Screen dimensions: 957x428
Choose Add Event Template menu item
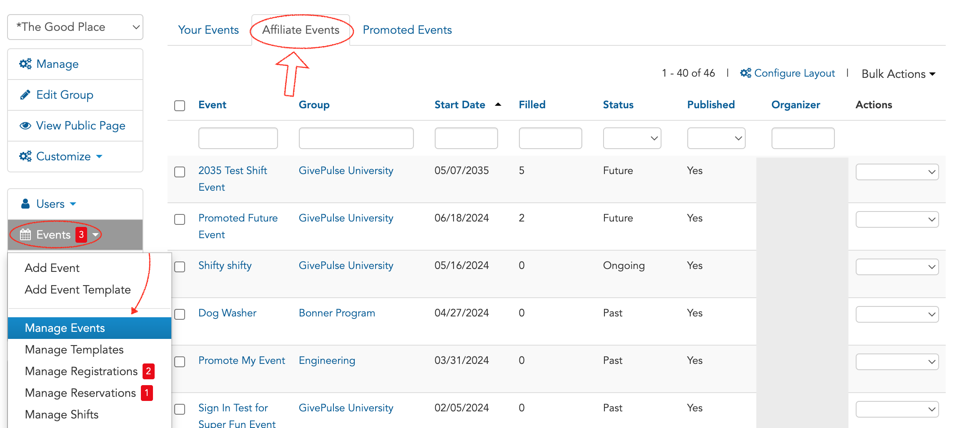[78, 289]
